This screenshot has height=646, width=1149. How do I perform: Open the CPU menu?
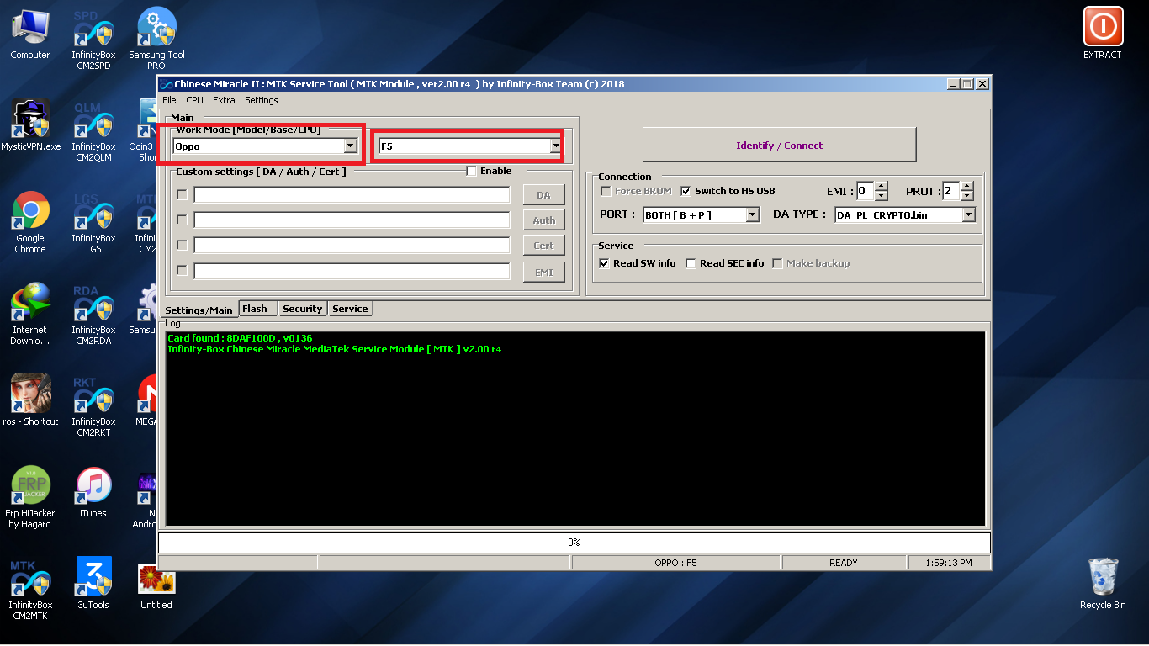tap(194, 100)
